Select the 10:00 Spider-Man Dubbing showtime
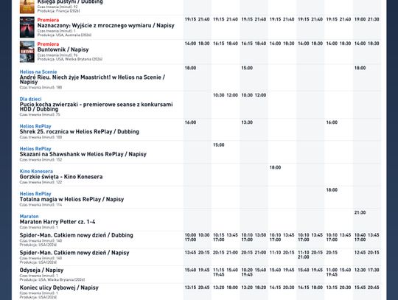Image resolution: width=398 pixels, height=300 pixels. coord(190,235)
